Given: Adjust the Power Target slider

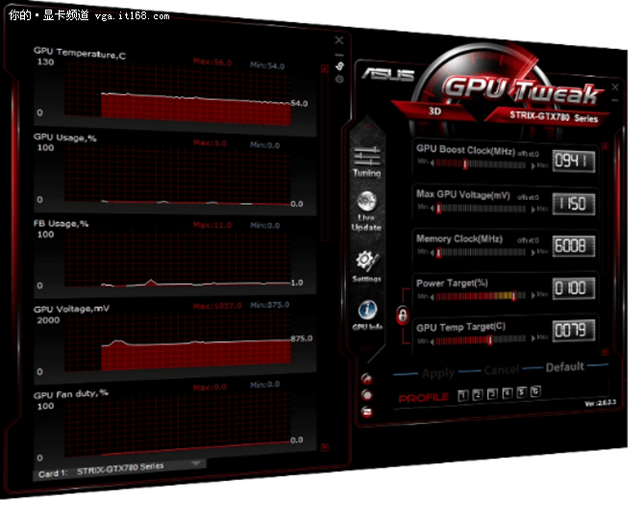Looking at the screenshot, I should 481,296.
